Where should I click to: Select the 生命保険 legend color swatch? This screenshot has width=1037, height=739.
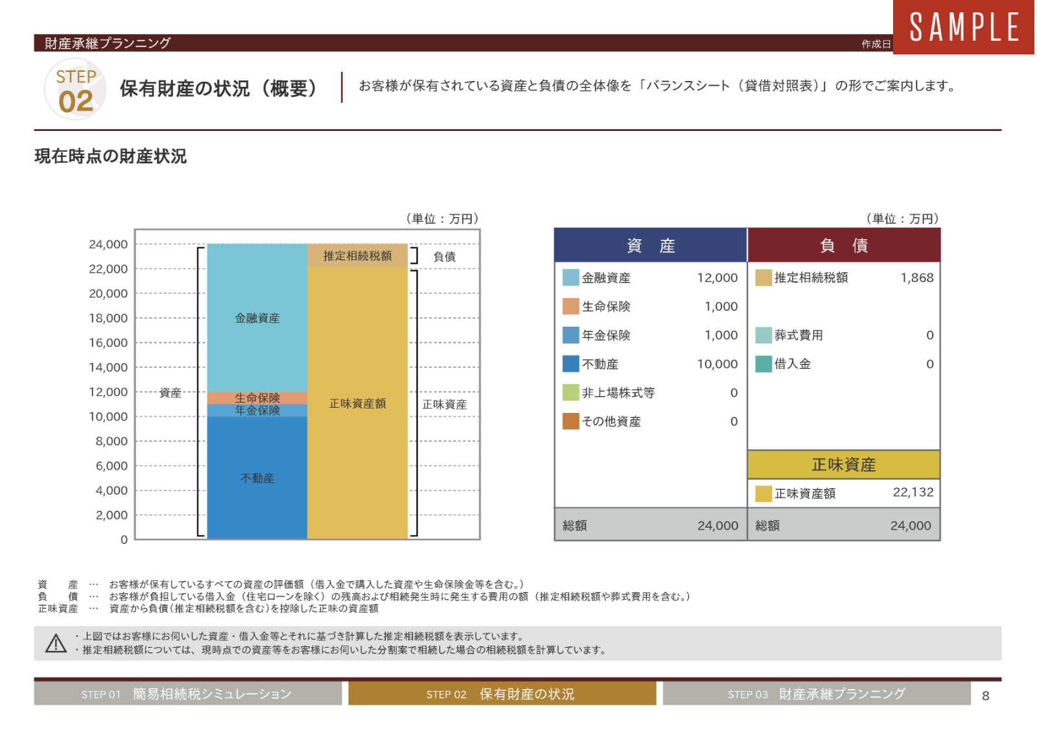[570, 306]
